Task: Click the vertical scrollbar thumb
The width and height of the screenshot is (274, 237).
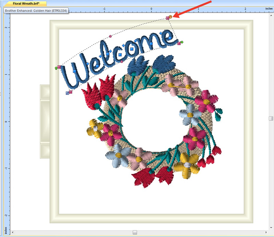Action: pyautogui.click(x=271, y=118)
